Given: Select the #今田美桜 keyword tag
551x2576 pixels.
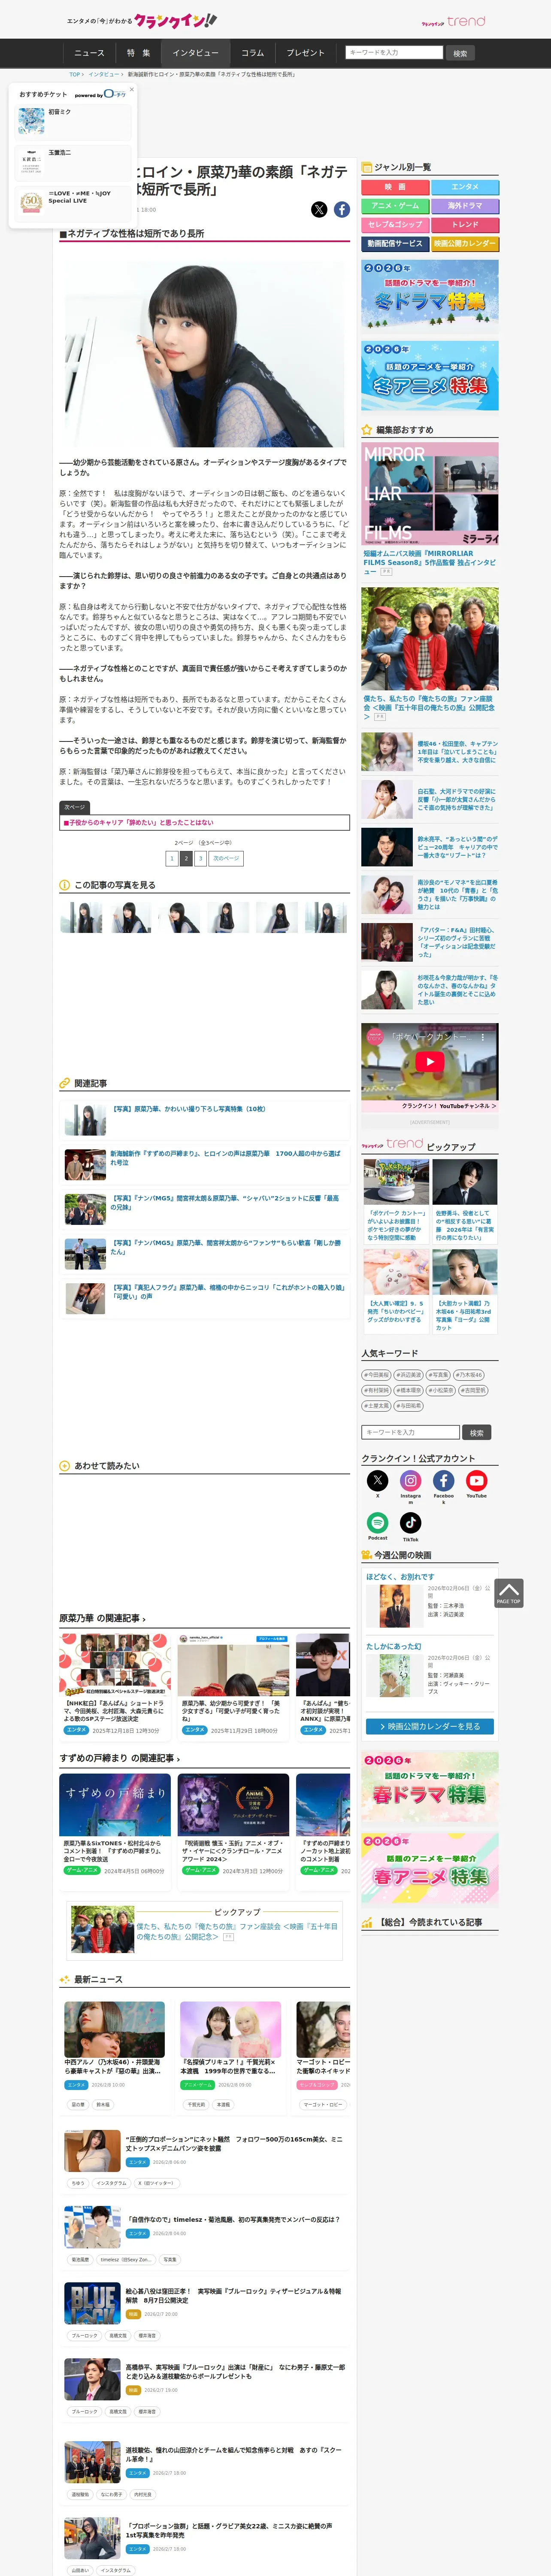Looking at the screenshot, I should (x=376, y=1375).
